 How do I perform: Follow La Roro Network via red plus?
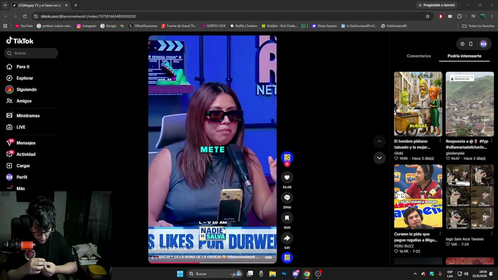pos(287,164)
